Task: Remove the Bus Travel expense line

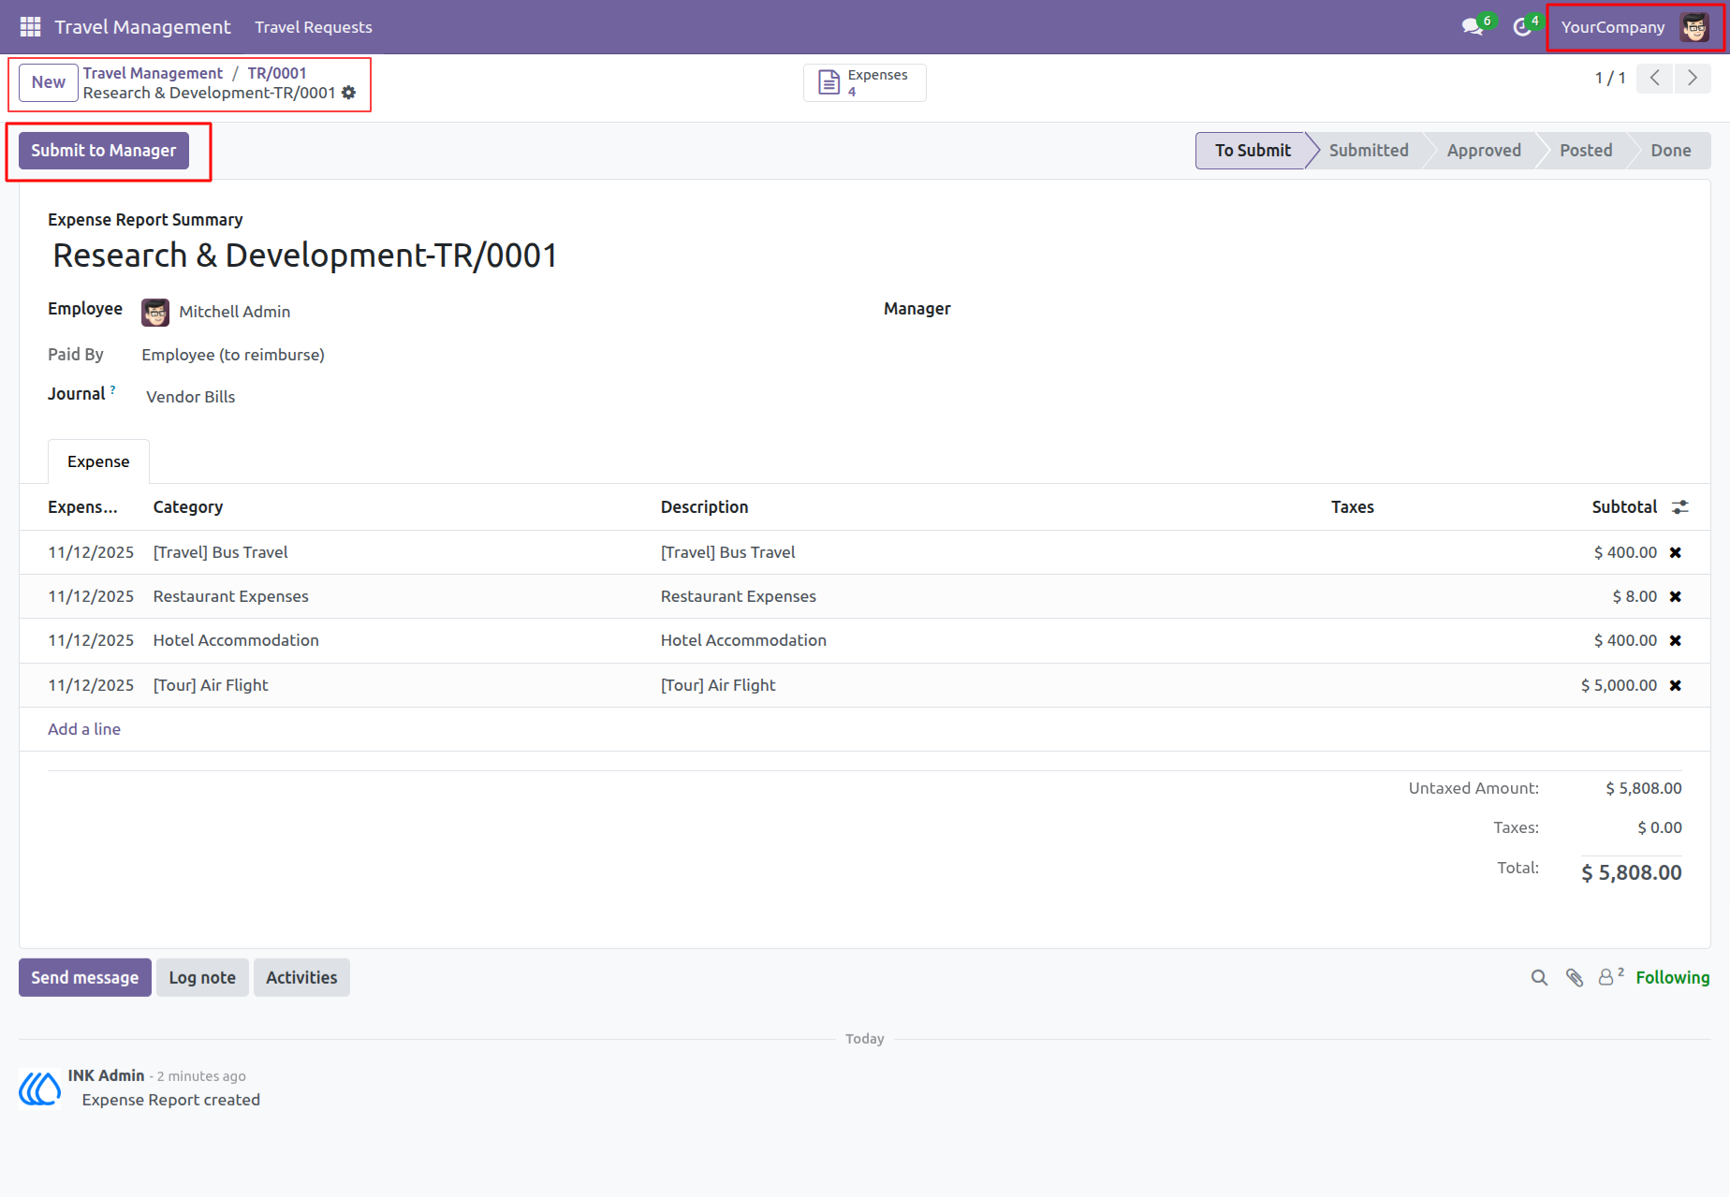Action: (1676, 553)
